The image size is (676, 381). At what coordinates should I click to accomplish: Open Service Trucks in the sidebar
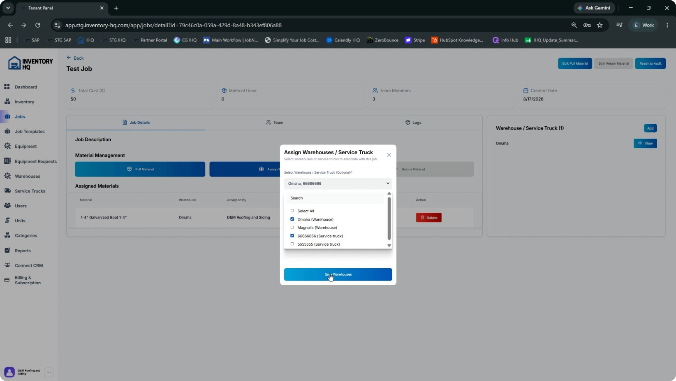[30, 191]
